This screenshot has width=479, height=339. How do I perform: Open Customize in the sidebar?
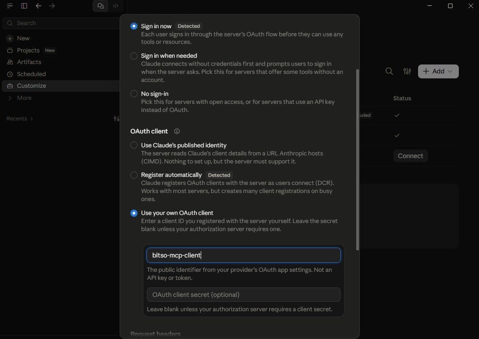[x=61, y=86]
